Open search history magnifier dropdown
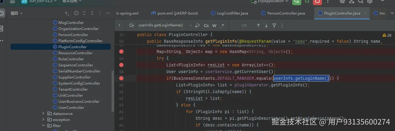 [132, 25]
